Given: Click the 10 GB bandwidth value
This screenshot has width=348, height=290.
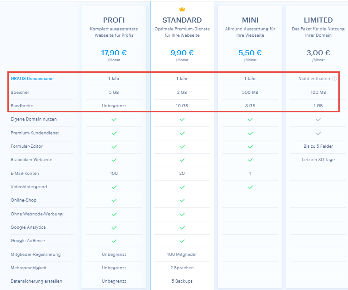Looking at the screenshot, I should click(182, 105).
